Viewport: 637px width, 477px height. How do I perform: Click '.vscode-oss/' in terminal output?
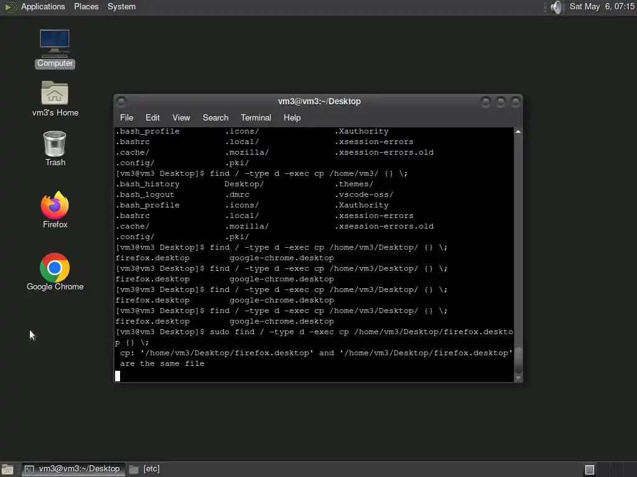(364, 194)
